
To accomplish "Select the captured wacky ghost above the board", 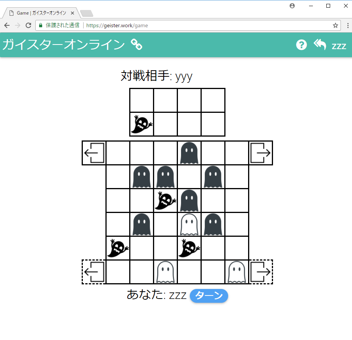I will 141,124.
